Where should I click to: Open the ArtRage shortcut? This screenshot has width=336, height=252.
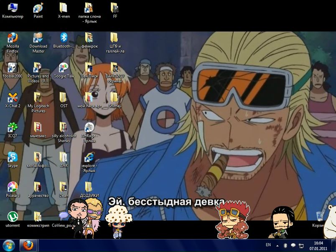point(89,128)
